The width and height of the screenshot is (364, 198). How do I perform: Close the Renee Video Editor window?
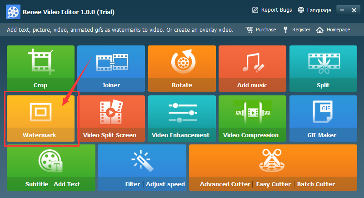click(x=354, y=10)
